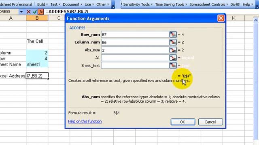Click the Spreadsheet Professional toolbar label
259x145 pixels.
pyautogui.click(x=16, y=4)
